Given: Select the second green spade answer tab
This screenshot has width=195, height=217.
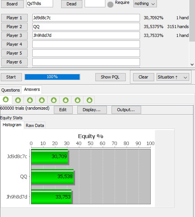Looking at the screenshot, I should click(18, 100).
